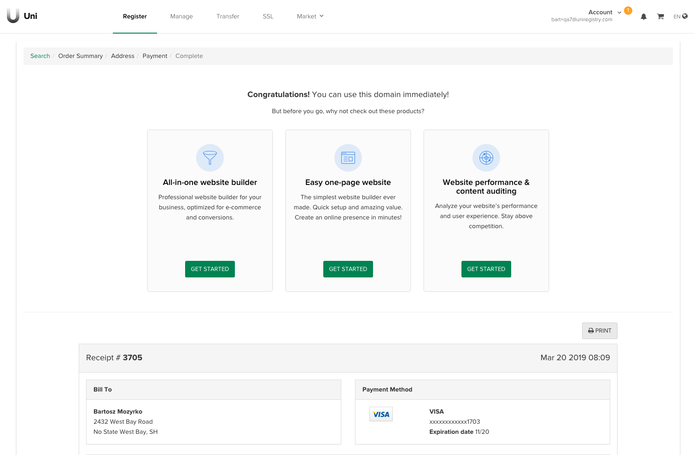
Task: Click the language globe icon
Action: tap(685, 16)
